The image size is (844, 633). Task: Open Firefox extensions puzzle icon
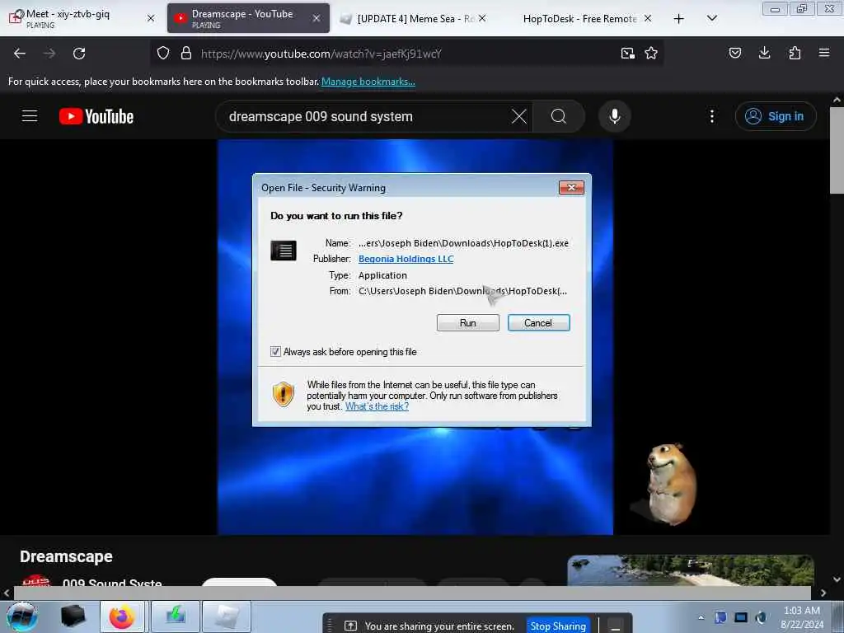pyautogui.click(x=795, y=53)
